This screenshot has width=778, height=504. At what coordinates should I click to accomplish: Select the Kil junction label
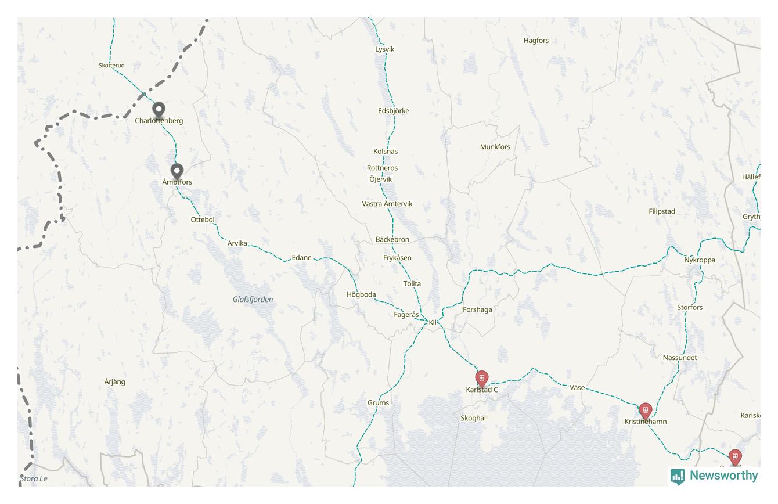pos(433,322)
